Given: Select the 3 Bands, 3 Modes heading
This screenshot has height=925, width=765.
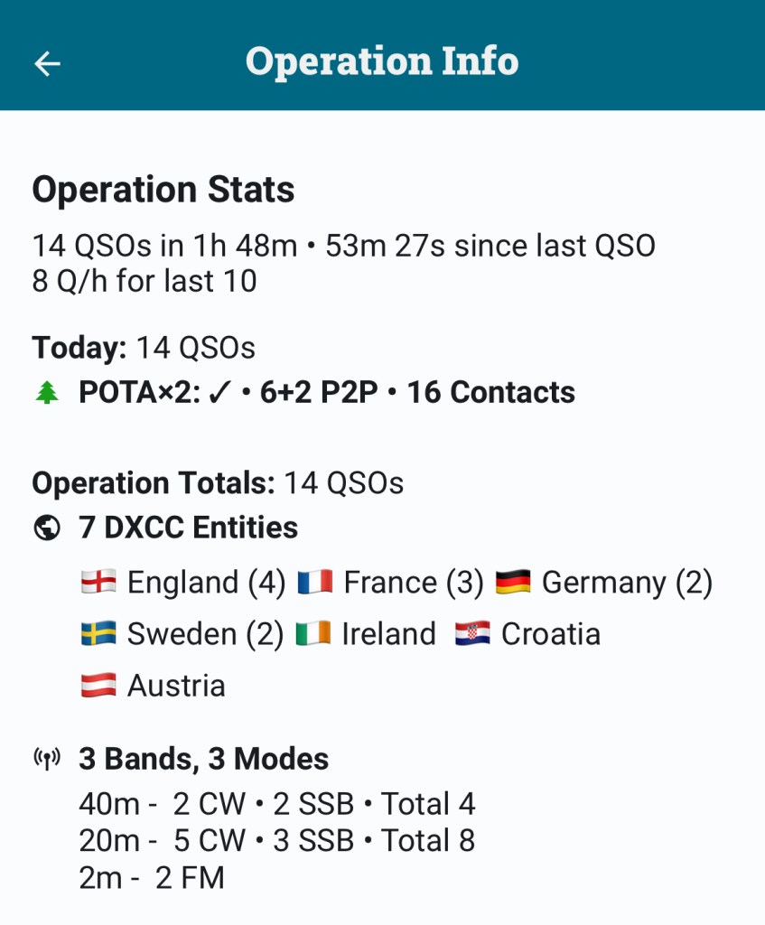Looking at the screenshot, I should [x=204, y=759].
